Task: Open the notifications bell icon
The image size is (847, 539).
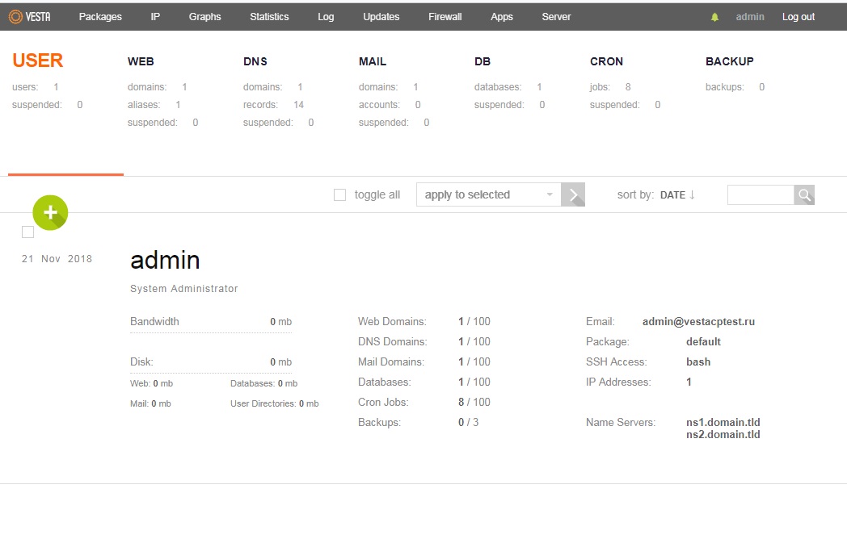Action: tap(714, 18)
